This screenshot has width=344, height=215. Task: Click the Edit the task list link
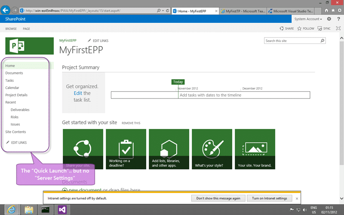click(x=78, y=93)
